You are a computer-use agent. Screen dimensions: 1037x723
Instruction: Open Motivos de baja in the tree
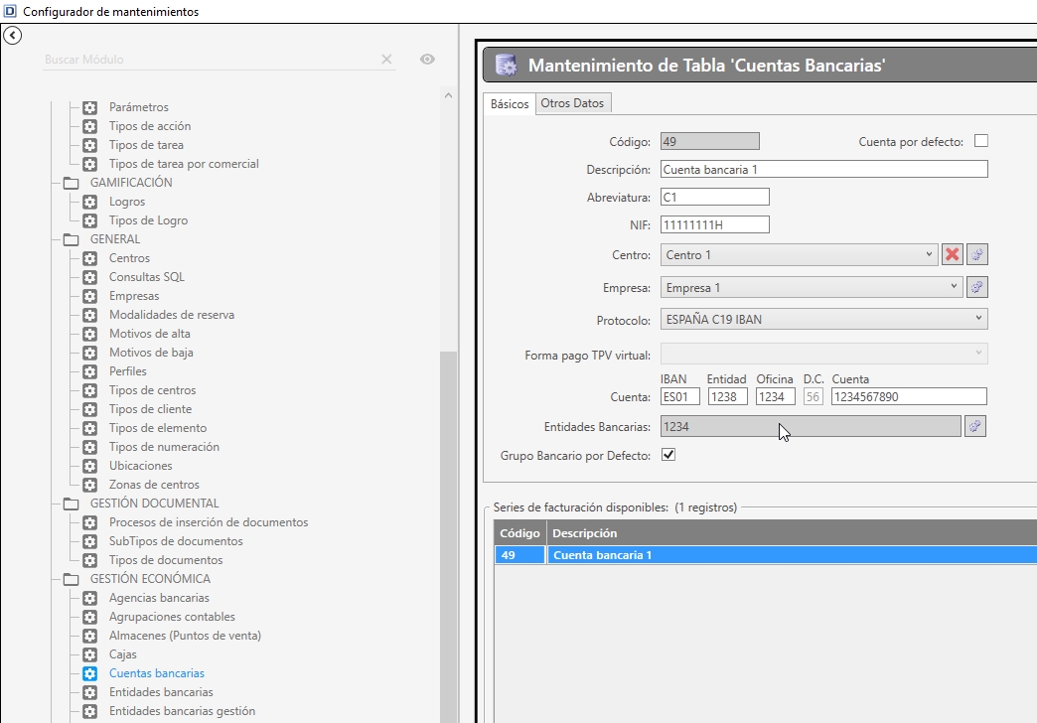[151, 353]
